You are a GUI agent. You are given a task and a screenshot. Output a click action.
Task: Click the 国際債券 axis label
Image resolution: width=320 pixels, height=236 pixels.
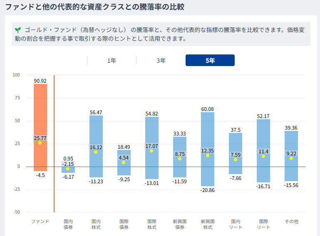(x=124, y=224)
